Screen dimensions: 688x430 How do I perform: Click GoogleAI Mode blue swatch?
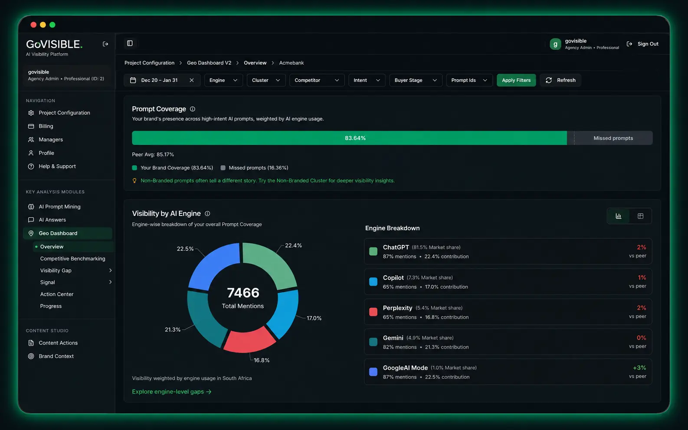[x=373, y=372]
